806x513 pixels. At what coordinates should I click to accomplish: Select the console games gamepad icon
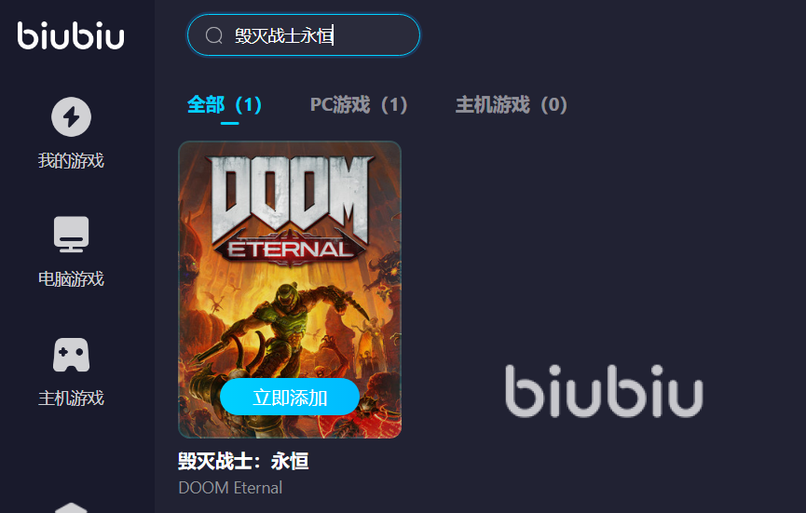[72, 355]
